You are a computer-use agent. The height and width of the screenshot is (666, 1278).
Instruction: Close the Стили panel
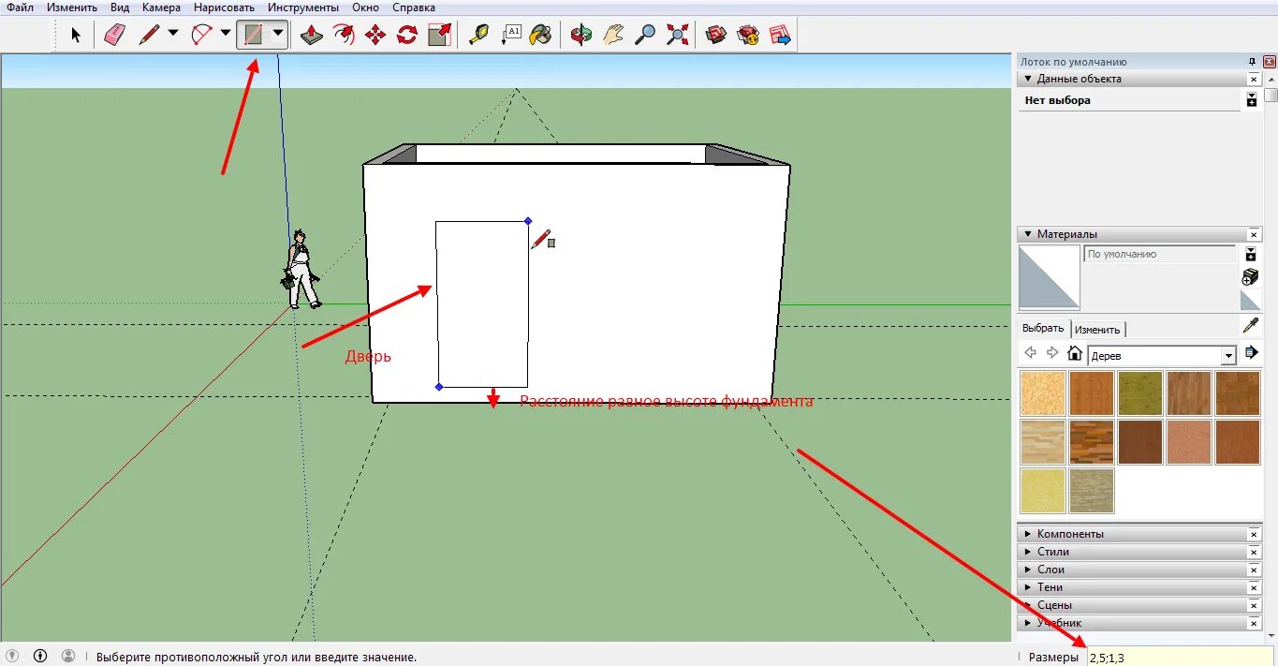1254,552
